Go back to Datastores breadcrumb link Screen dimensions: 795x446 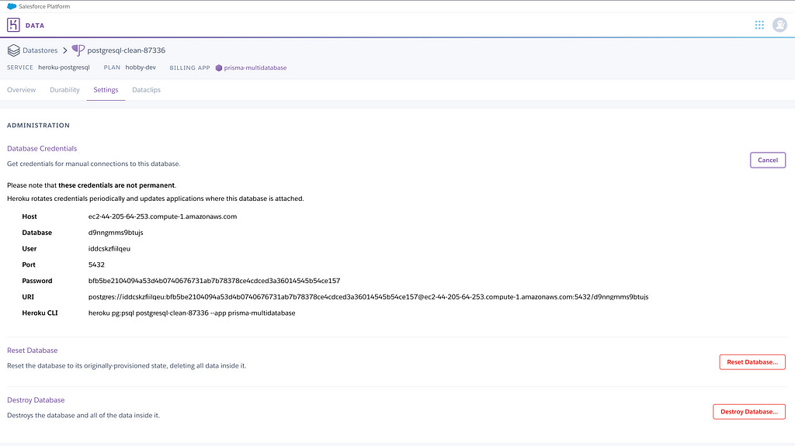click(x=40, y=50)
